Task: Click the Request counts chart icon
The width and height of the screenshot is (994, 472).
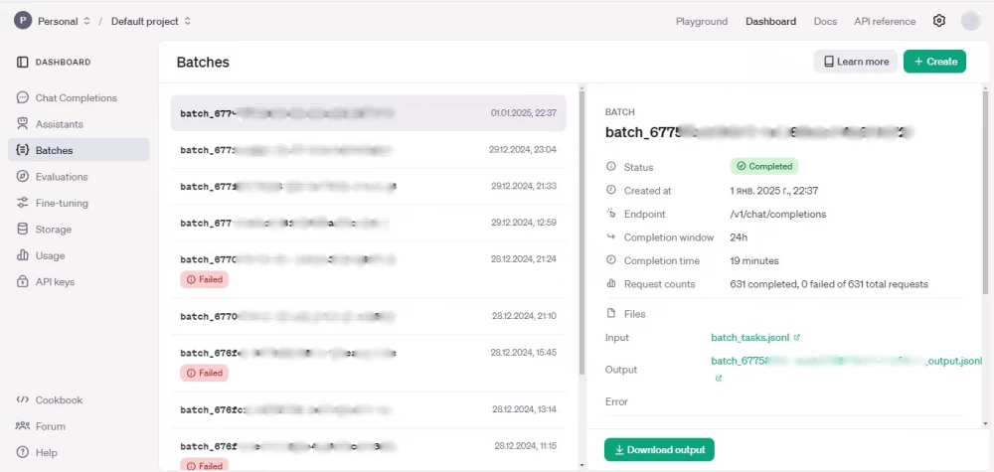Action: point(611,284)
